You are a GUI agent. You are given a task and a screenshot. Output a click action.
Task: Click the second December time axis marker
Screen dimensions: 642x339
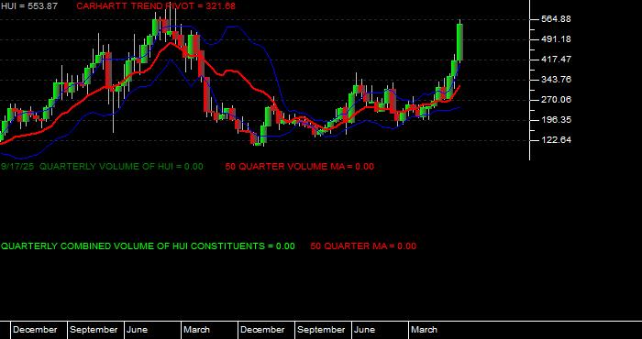[262, 330]
